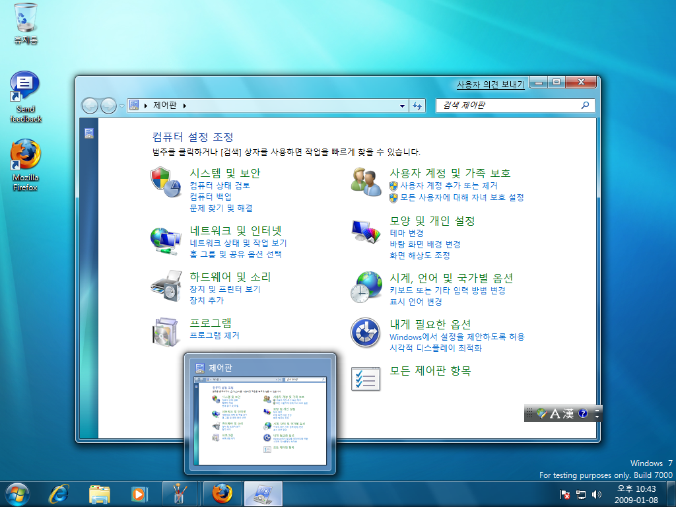This screenshot has width=676, height=507.
Task: Switch to Paint on the taskbar
Action: pos(180,494)
